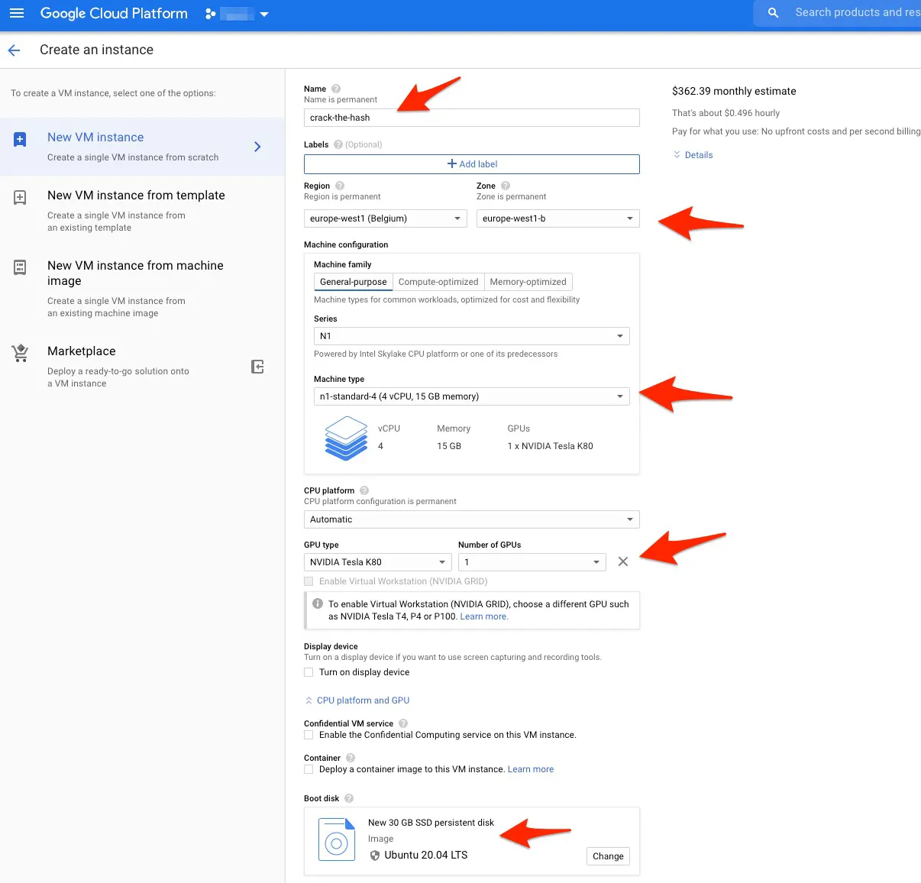Select the Memory-optimized machine family
The image size is (921, 883).
pos(528,281)
